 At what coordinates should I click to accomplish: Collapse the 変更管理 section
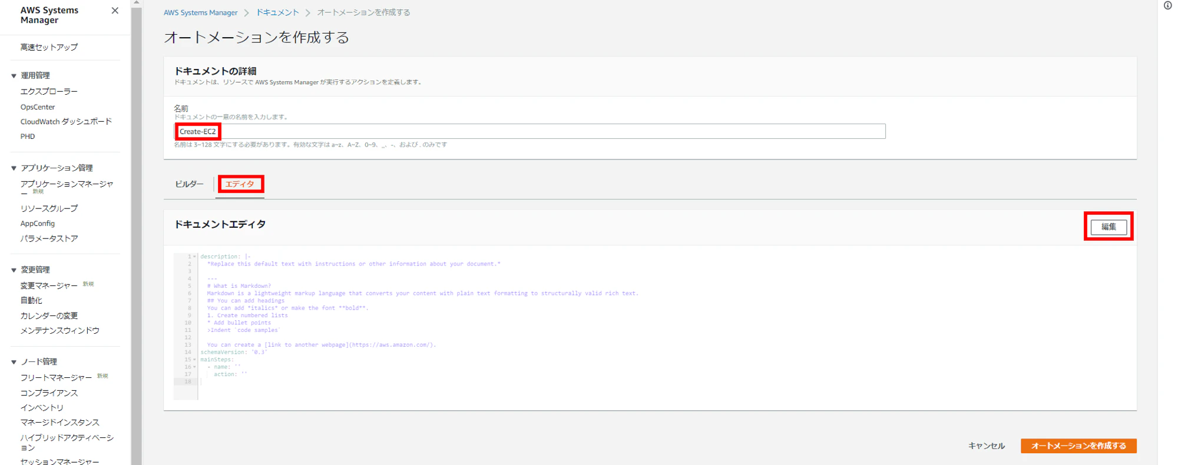point(14,270)
